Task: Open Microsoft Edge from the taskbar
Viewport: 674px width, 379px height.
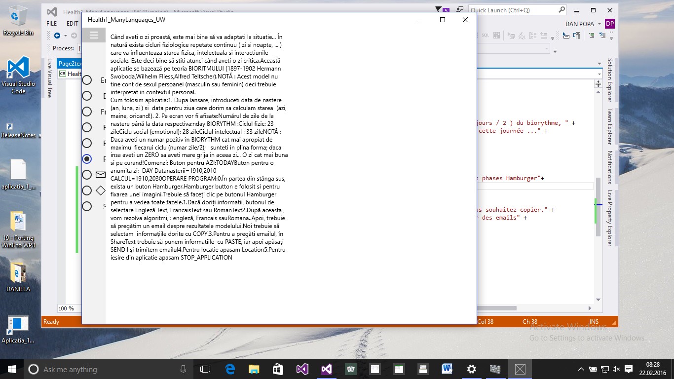Action: tap(230, 369)
